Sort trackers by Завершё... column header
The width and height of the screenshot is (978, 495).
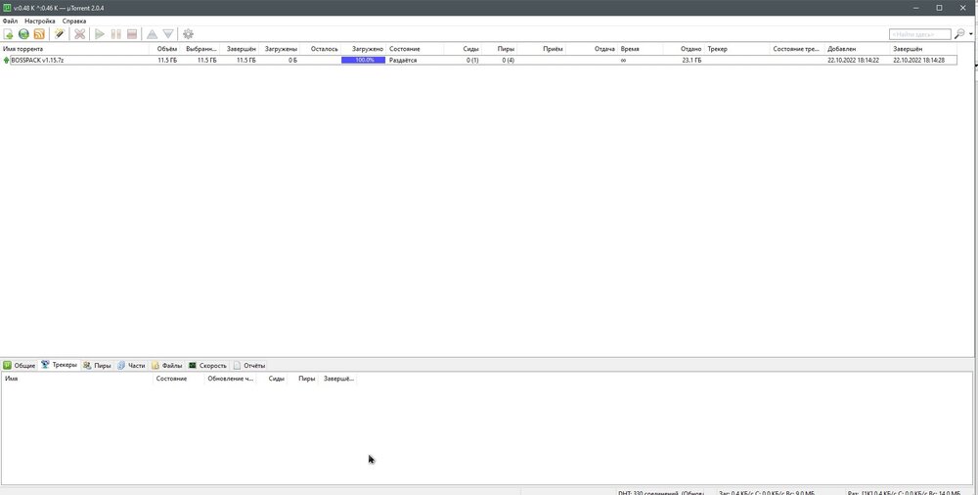pyautogui.click(x=338, y=379)
